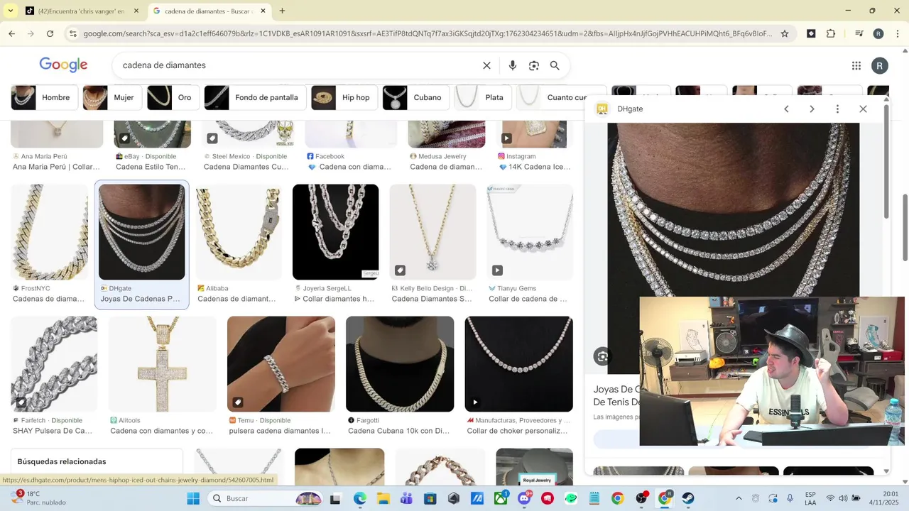Screen dimensions: 909x511
Task: Open the search tabs dropdown in Chrome
Action: 10,11
